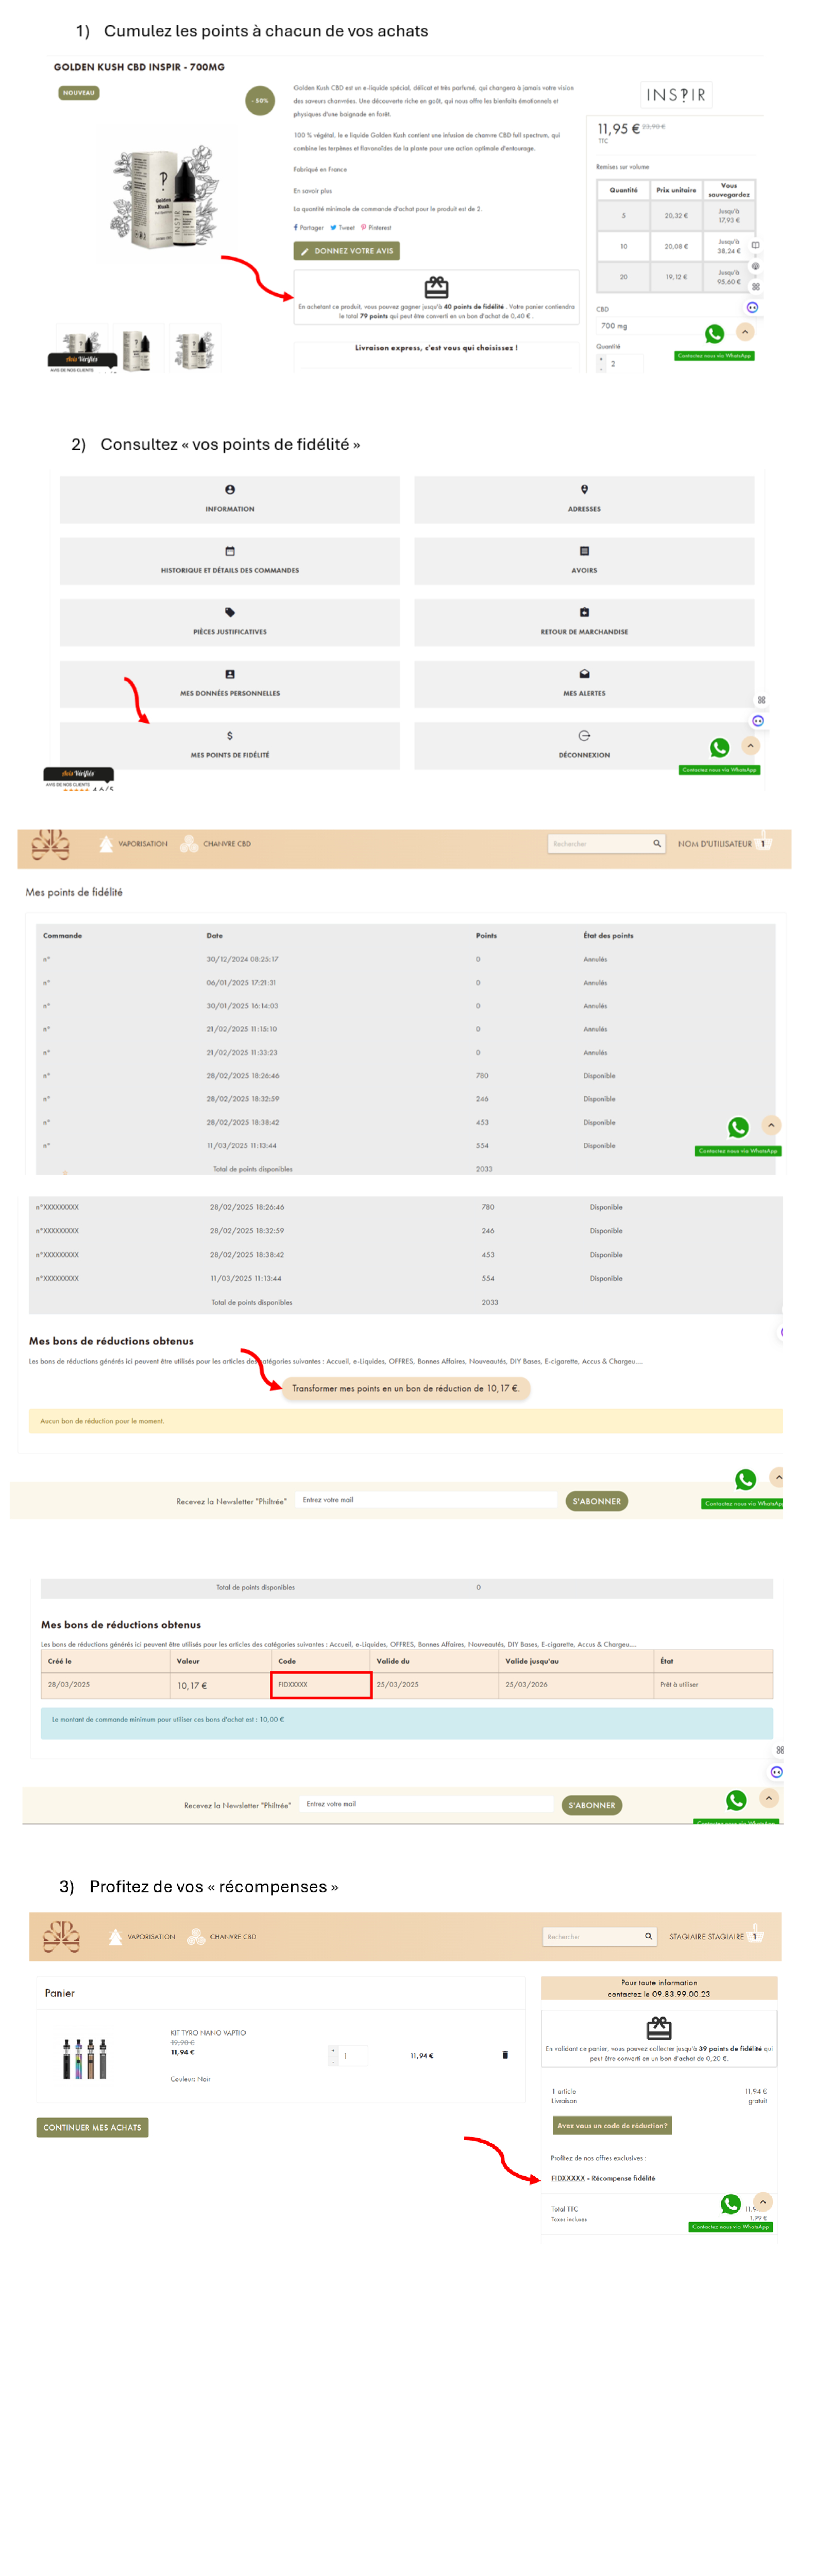Click Transformer mes points en un bon de réduction
Image resolution: width=813 pixels, height=2576 pixels.
[405, 1389]
